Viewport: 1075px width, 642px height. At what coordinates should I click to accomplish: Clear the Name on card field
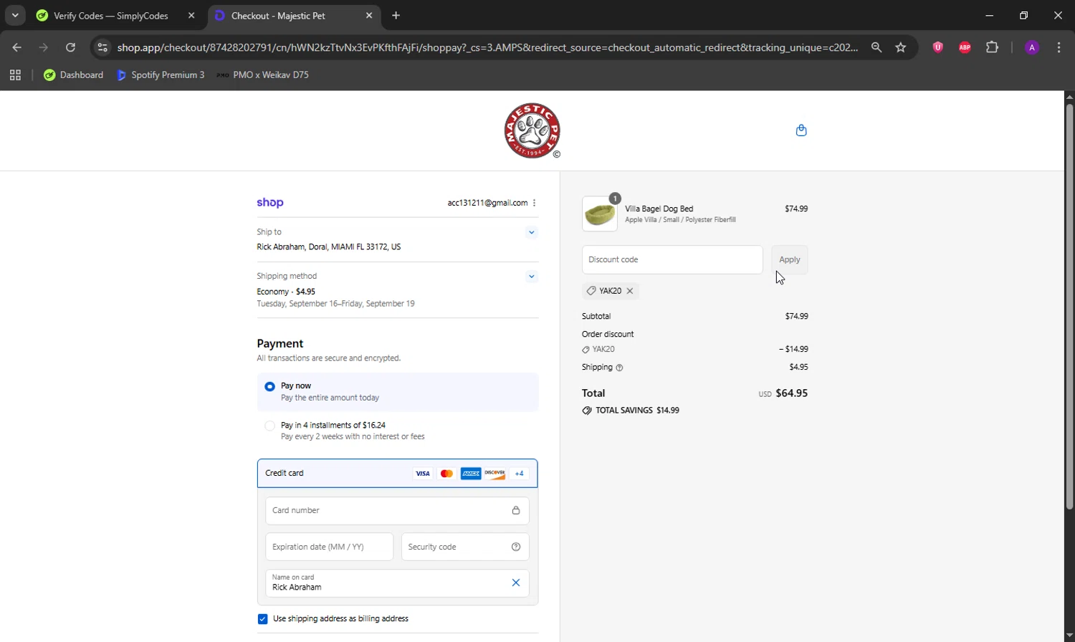(x=516, y=583)
